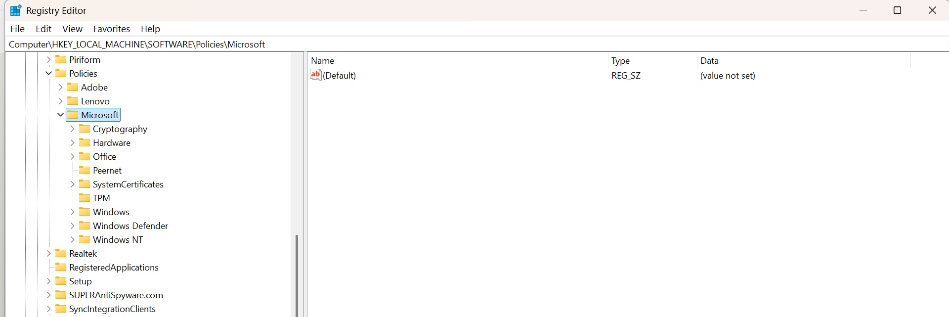Click the Policies folder icon

point(61,73)
